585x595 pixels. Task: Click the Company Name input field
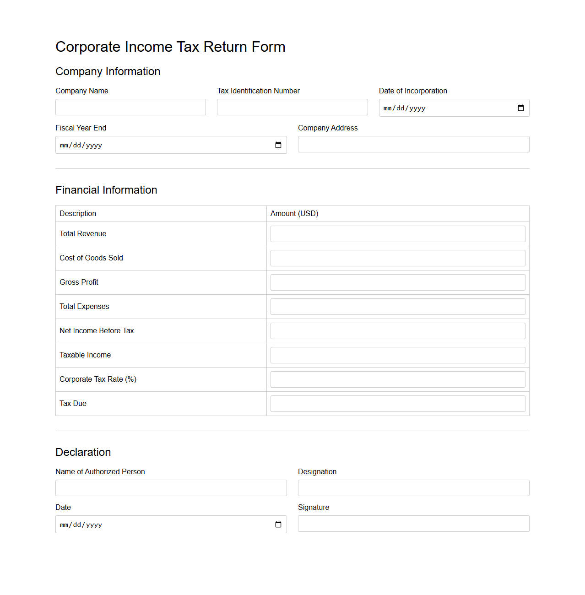pos(130,107)
